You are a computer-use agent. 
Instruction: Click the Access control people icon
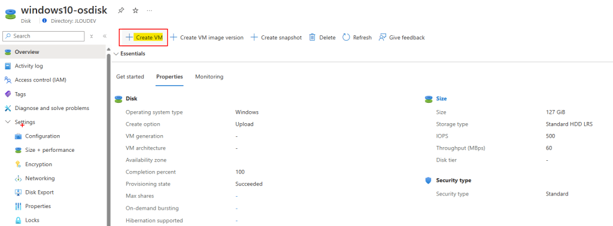(7, 80)
